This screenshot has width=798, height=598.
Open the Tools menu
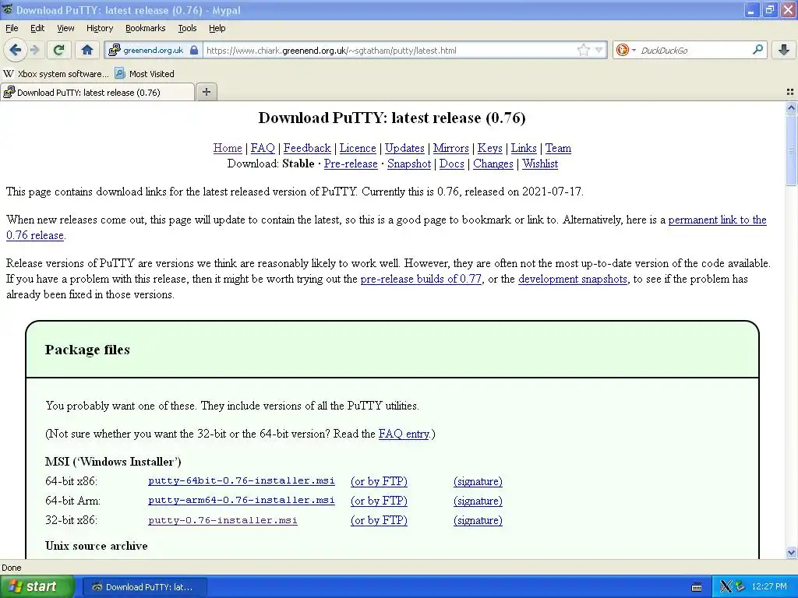tap(187, 28)
